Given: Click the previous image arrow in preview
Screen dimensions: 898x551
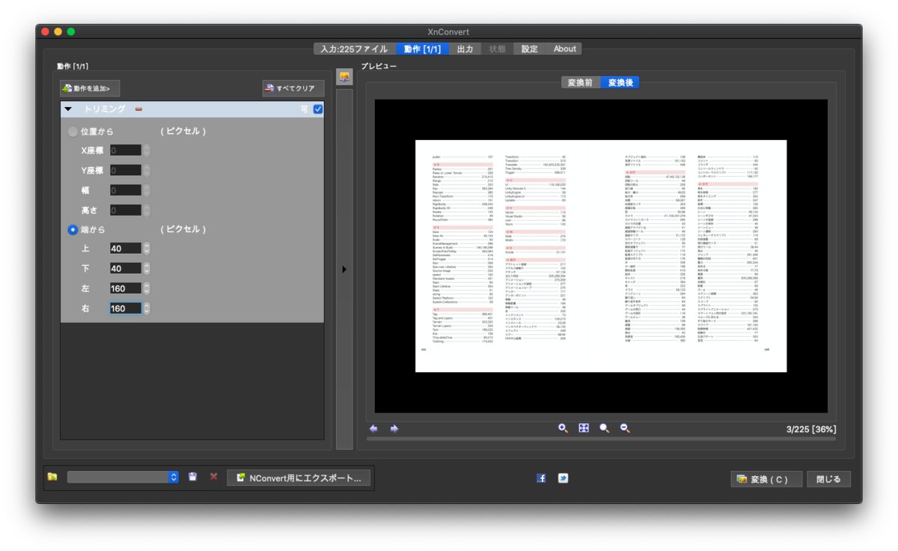Looking at the screenshot, I should click(x=373, y=429).
